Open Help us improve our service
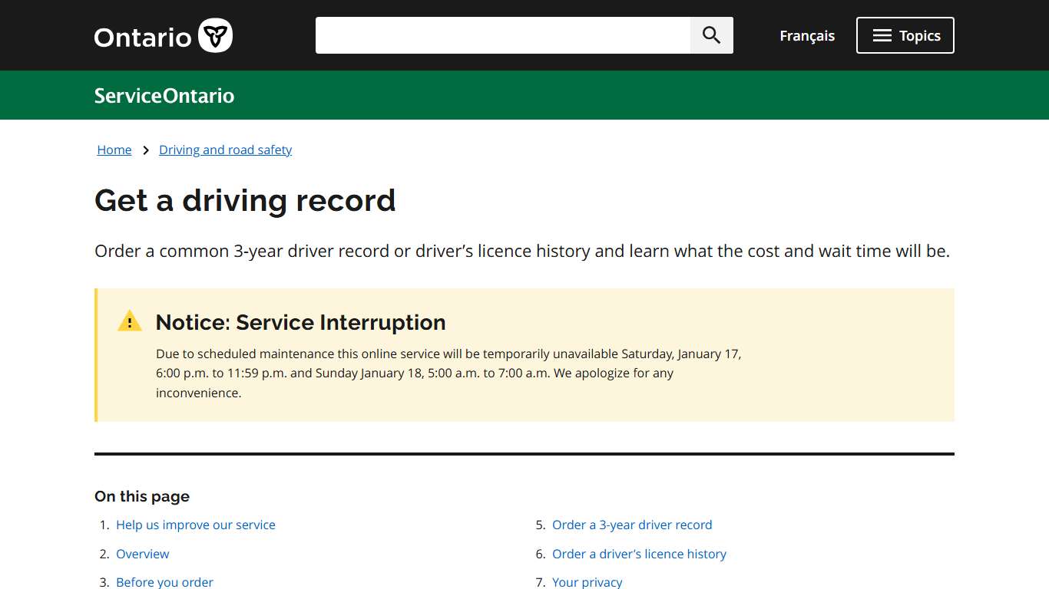 [x=195, y=525]
